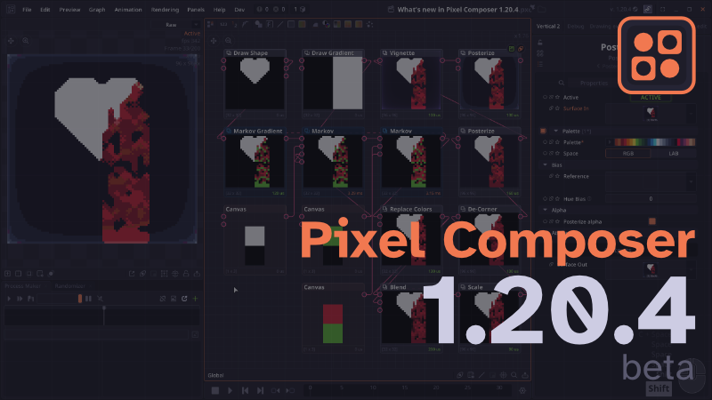The height and width of the screenshot is (400, 712).
Task: Click the 'F' text node toolbar icon
Action: (x=270, y=24)
